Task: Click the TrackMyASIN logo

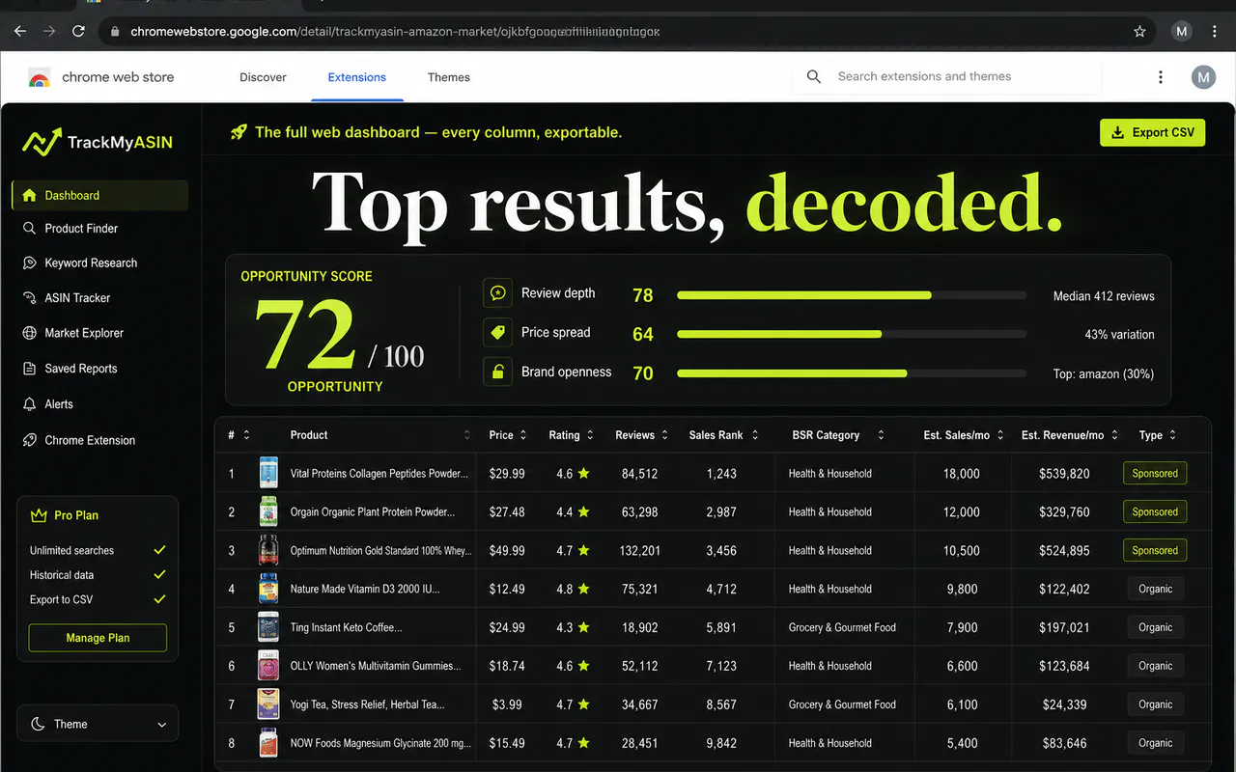Action: (x=98, y=143)
